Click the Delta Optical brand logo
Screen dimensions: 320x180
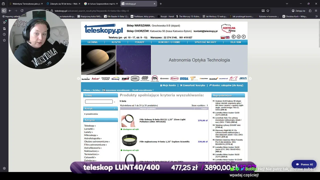243,78
